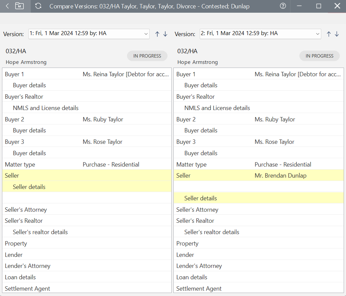Click the IN PROGRESS badge on right panel
Viewport: 346px width, 296px height.
click(320, 56)
